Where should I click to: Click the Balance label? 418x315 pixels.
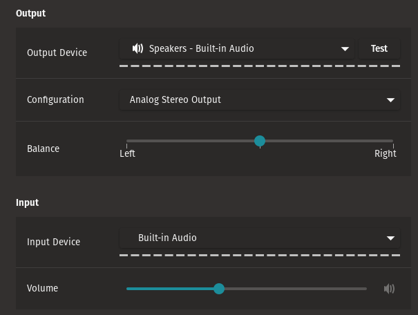pos(44,149)
